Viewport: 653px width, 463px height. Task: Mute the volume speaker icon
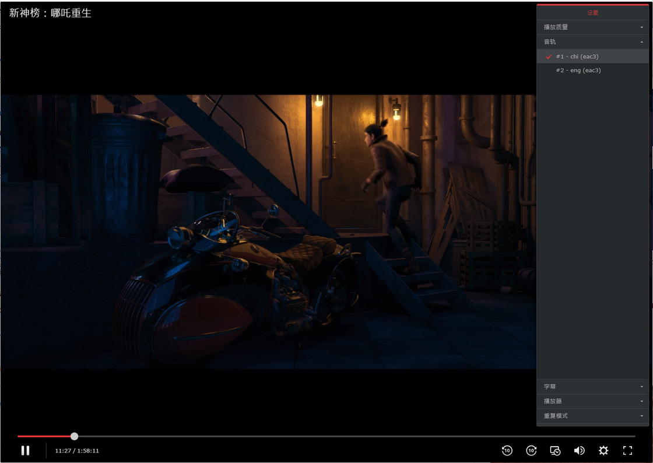click(x=580, y=451)
